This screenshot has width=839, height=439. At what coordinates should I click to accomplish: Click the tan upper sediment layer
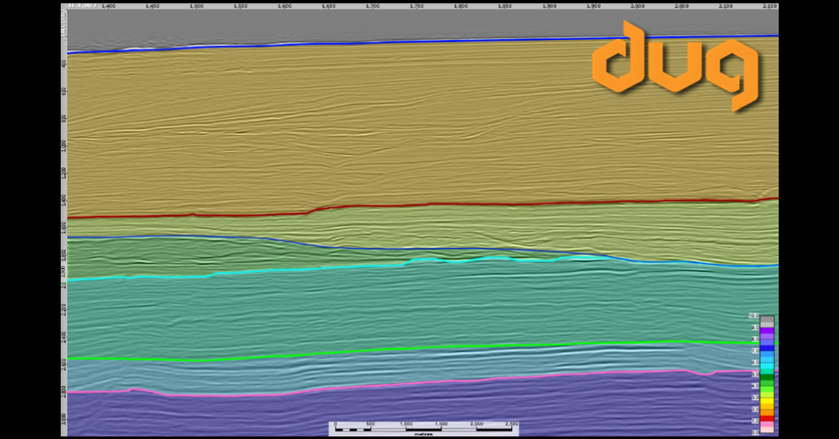click(x=350, y=126)
